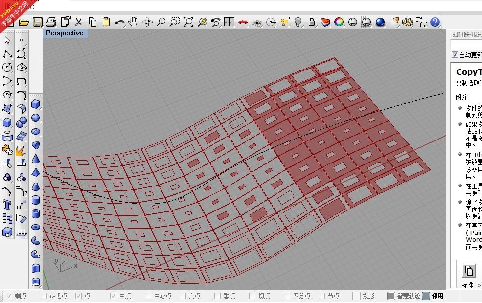The height and width of the screenshot is (303, 482).
Task: Enable the 最近点 osnap checkbox
Action: point(44,296)
